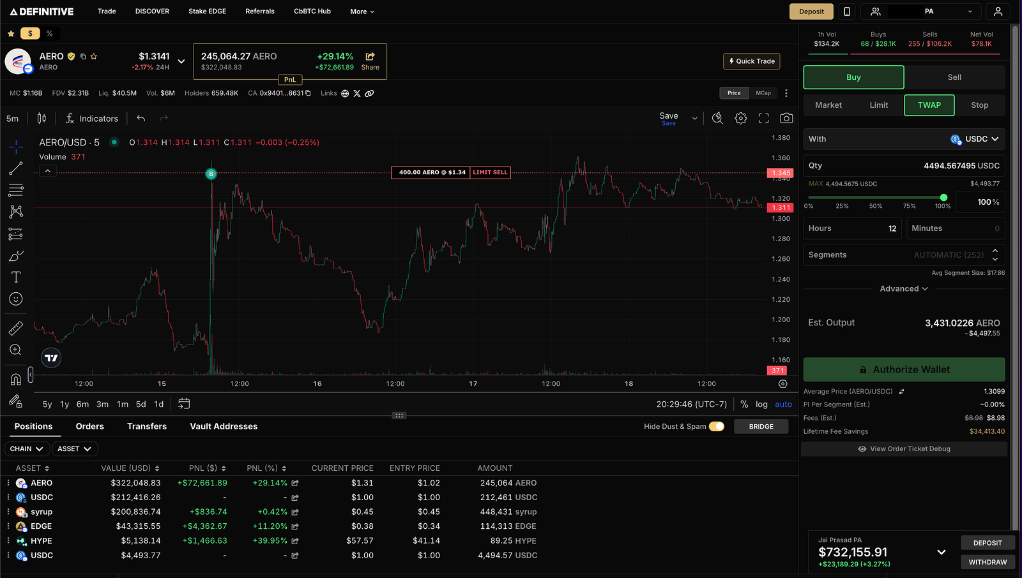Open Quick Trade
Screen dimensions: 1022x578
[751, 61]
